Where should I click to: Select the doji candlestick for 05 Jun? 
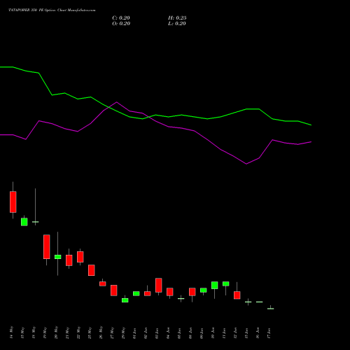point(181,298)
